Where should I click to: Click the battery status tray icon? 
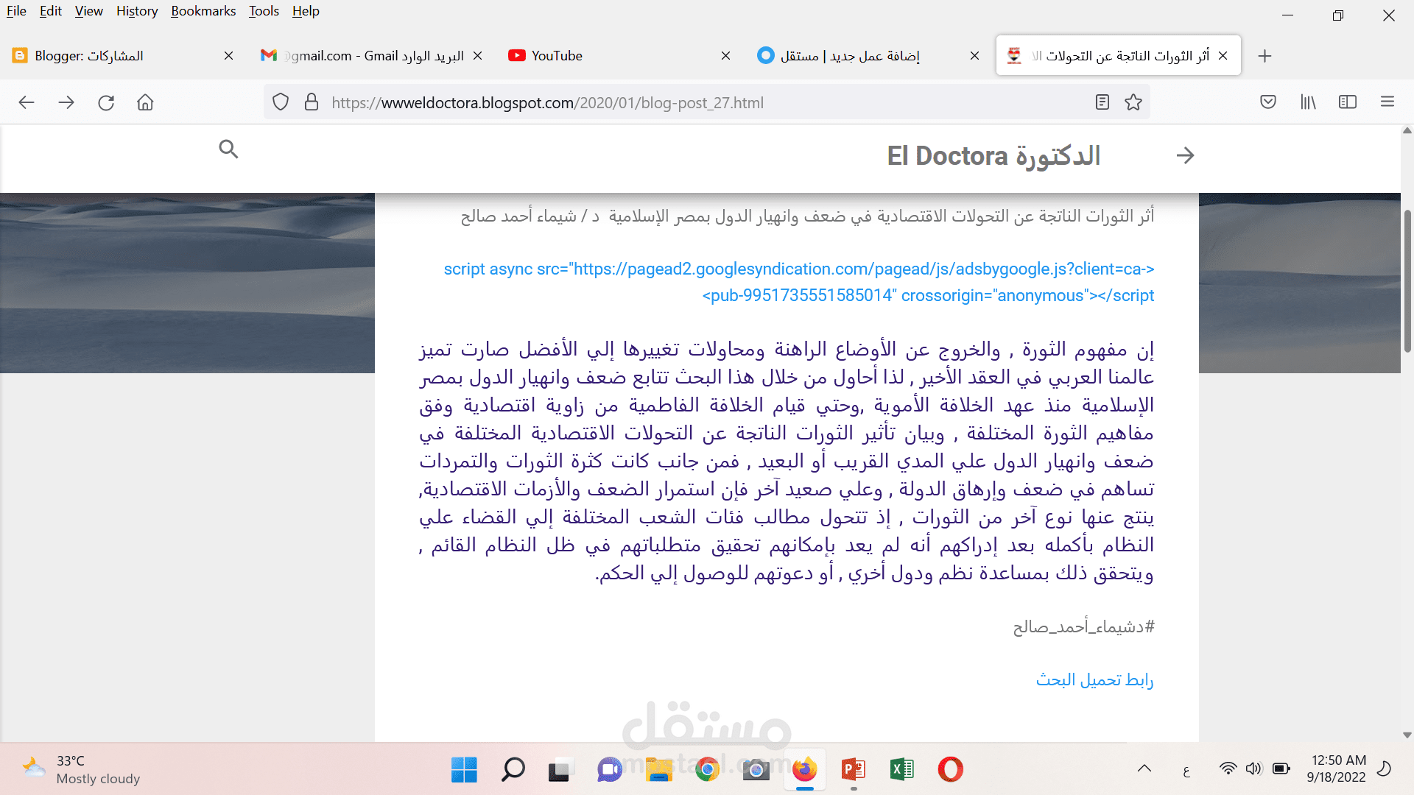[1281, 769]
